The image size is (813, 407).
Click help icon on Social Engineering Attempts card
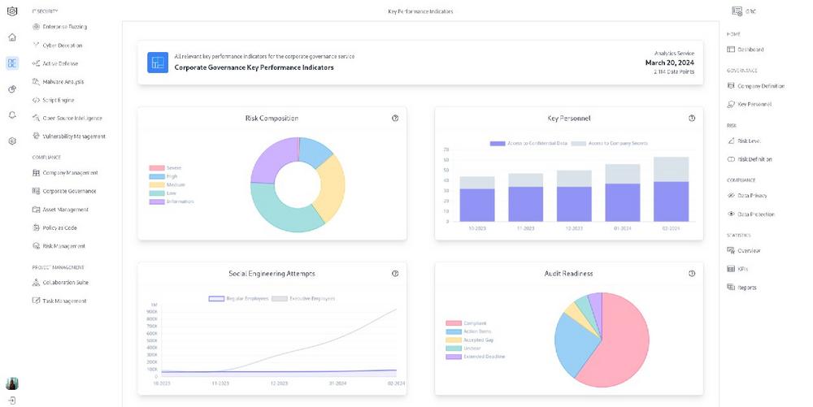point(395,274)
